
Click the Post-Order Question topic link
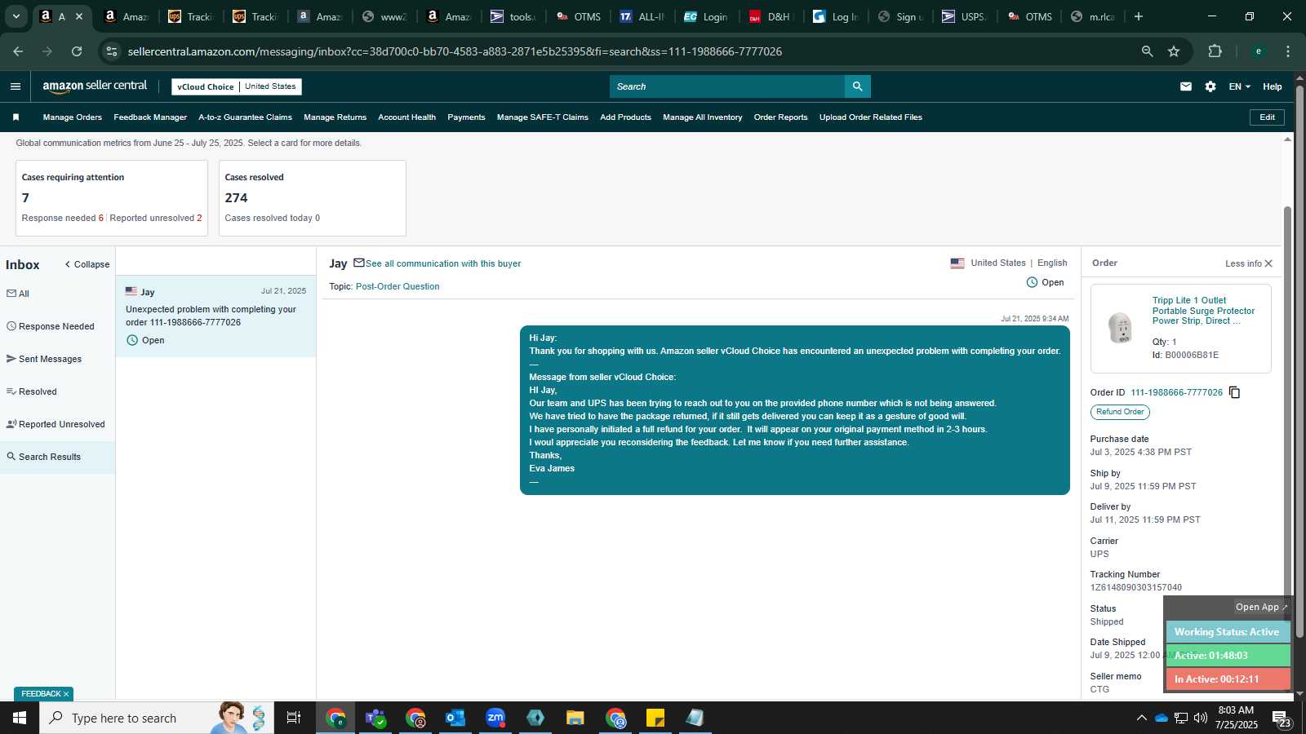(398, 286)
